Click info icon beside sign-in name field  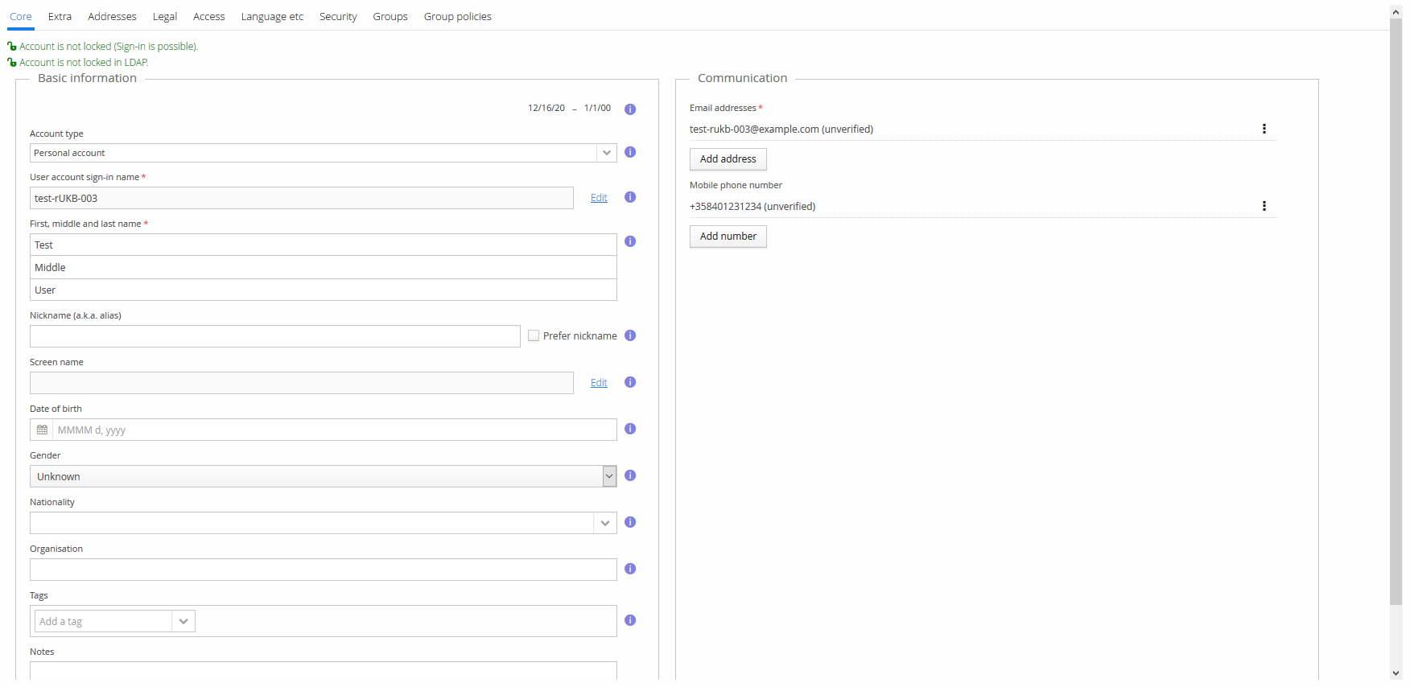click(630, 197)
